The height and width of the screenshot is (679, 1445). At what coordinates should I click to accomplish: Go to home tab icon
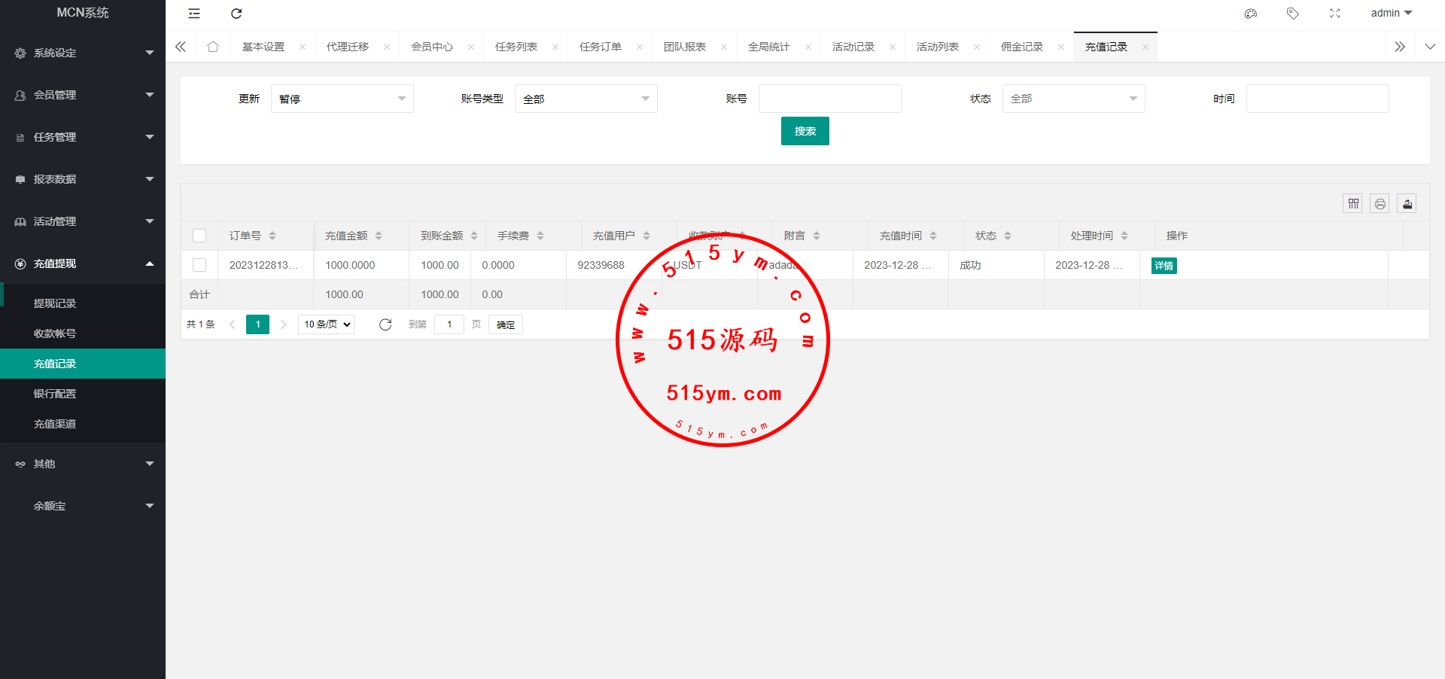(x=213, y=47)
